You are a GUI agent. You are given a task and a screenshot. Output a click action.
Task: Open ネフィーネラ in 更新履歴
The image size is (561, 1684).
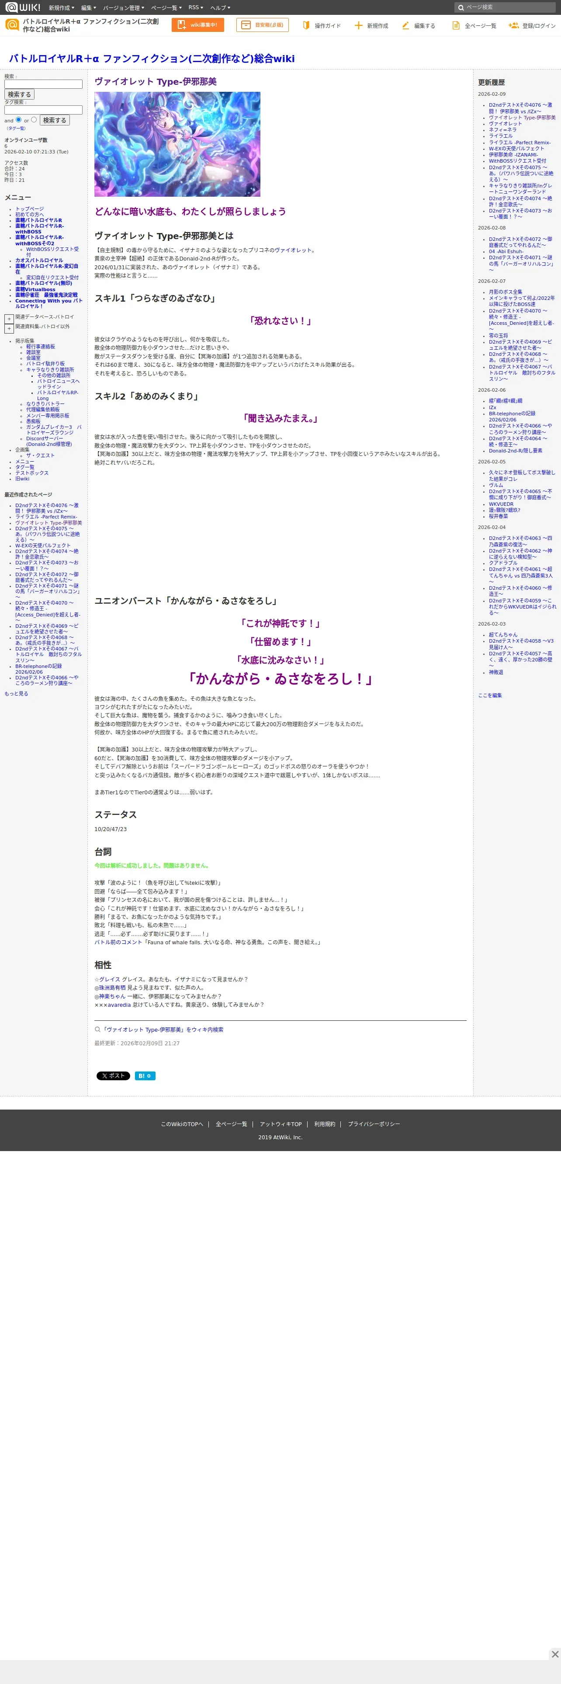pos(502,130)
